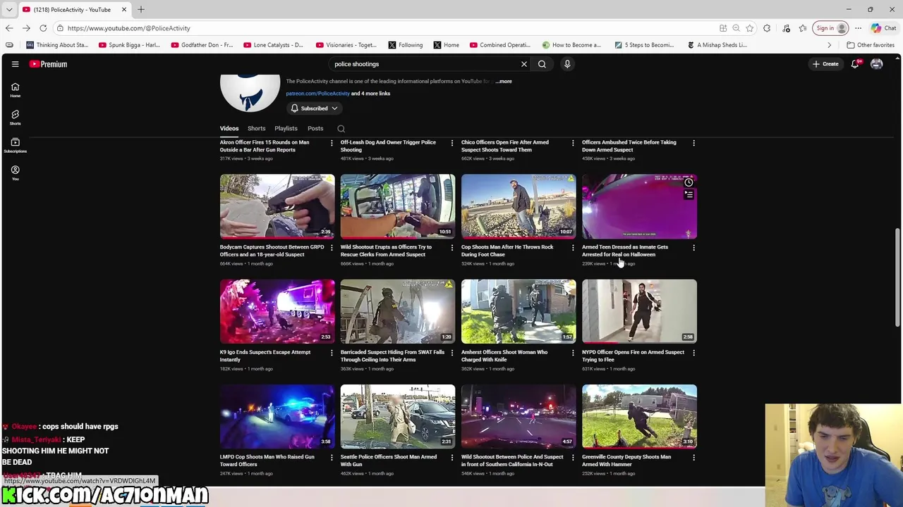The image size is (903, 507).
Task: Open more options for K9 Igo video
Action: (332, 353)
